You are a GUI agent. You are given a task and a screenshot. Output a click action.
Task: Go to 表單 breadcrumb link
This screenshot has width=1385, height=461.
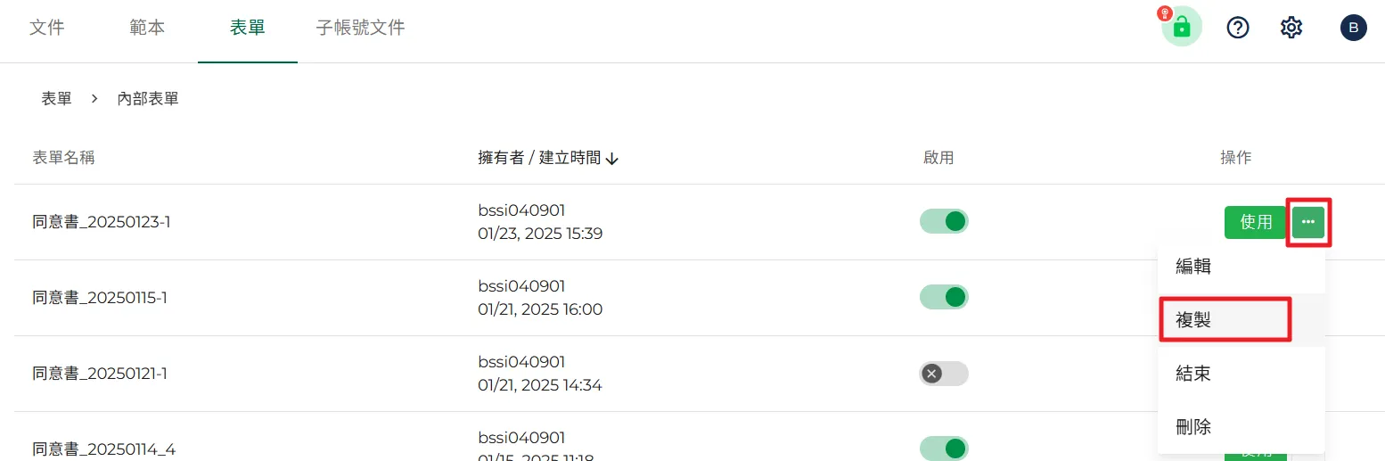click(57, 99)
